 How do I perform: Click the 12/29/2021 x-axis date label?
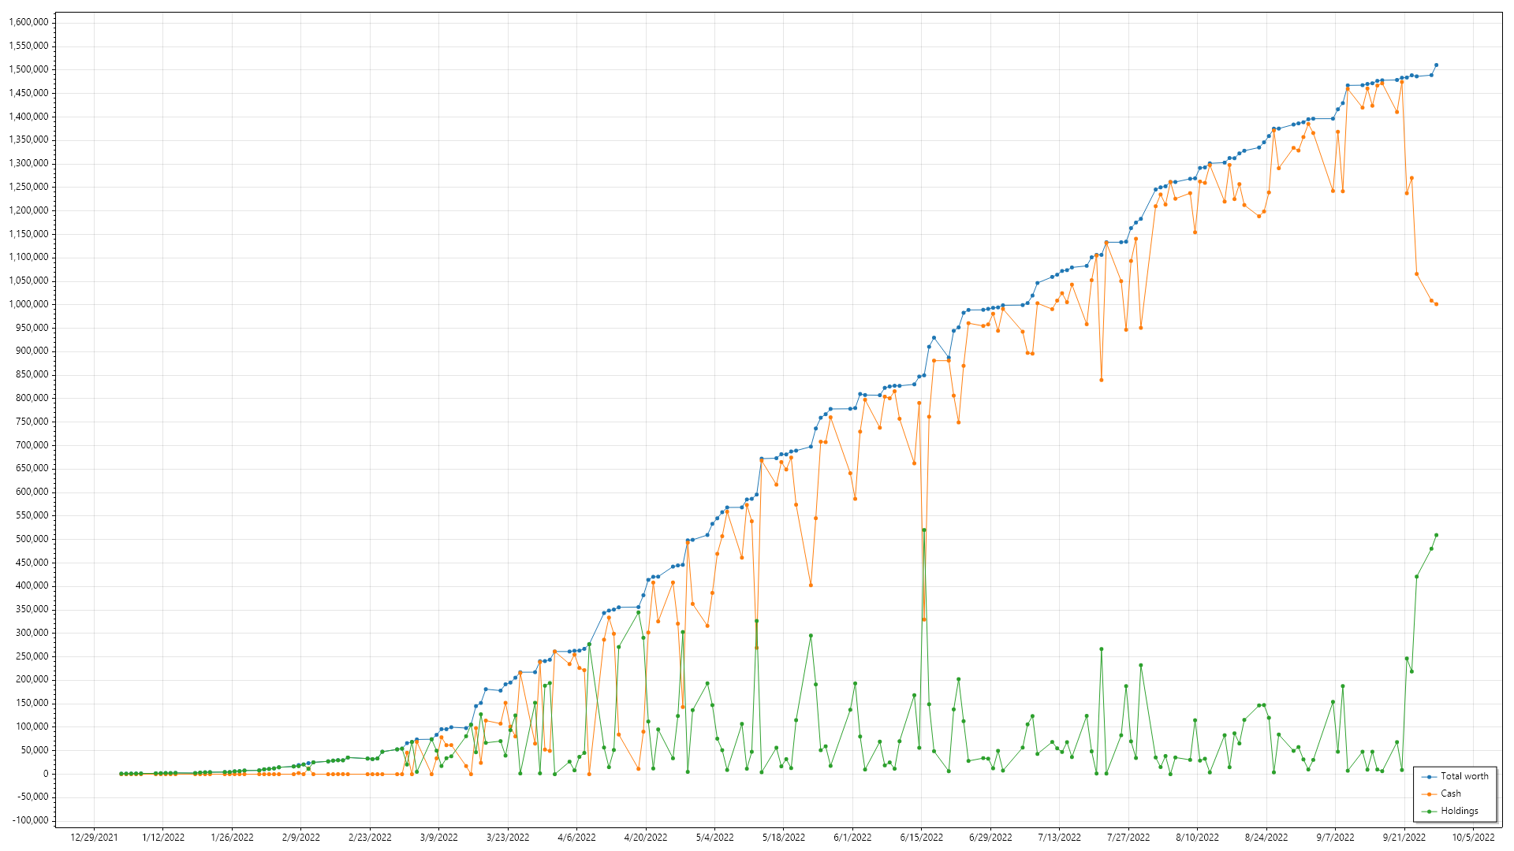coord(94,838)
